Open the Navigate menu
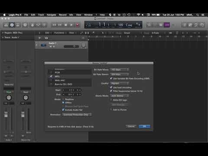 coord(51,15)
